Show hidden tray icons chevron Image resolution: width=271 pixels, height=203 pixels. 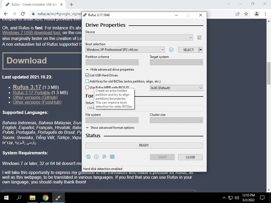point(224,198)
